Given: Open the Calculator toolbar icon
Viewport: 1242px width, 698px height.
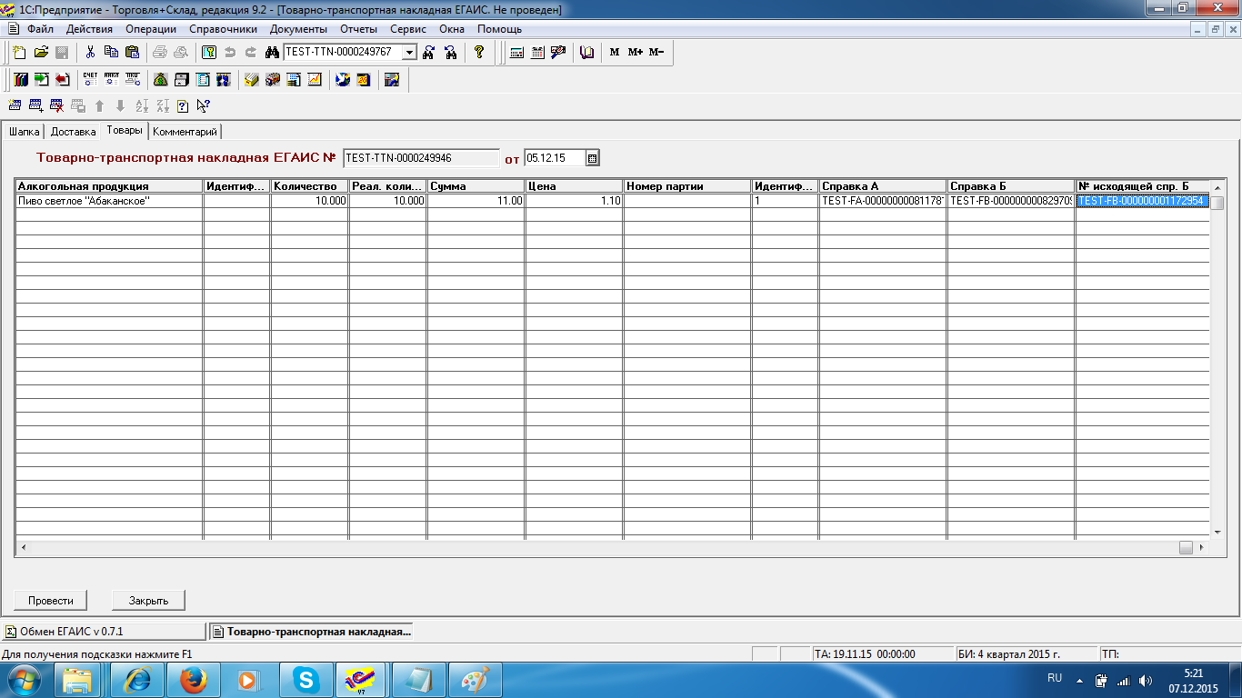Looking at the screenshot, I should tap(516, 52).
